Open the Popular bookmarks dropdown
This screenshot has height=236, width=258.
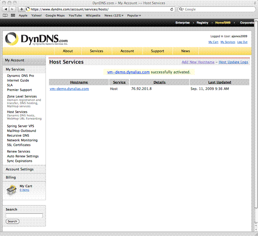[x=134, y=15]
